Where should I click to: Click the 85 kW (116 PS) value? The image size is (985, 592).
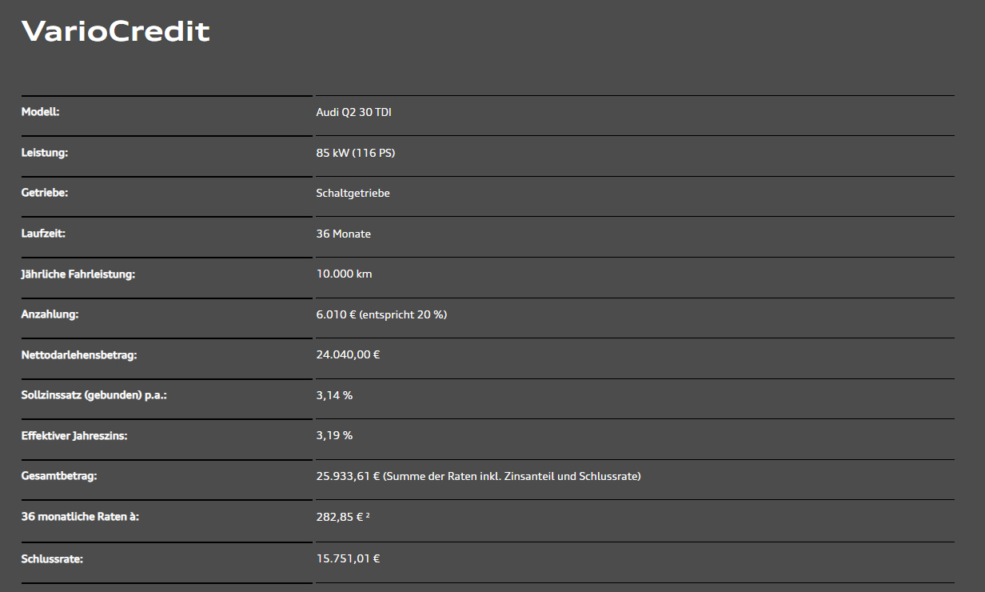[356, 153]
